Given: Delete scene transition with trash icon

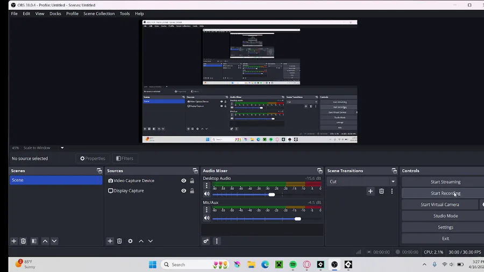Looking at the screenshot, I should pyautogui.click(x=381, y=191).
